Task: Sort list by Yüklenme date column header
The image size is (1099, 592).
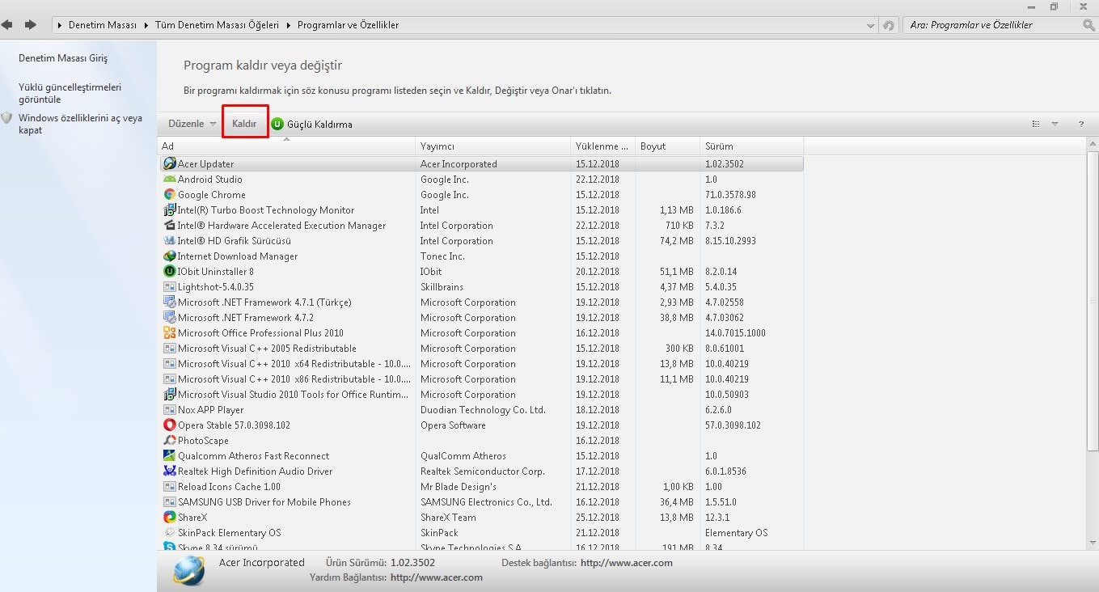Action: [602, 146]
